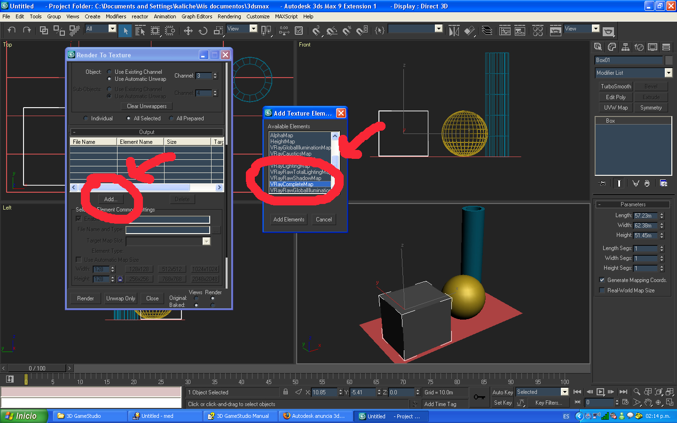Open the Layer Manager
The image size is (677, 423).
(487, 31)
